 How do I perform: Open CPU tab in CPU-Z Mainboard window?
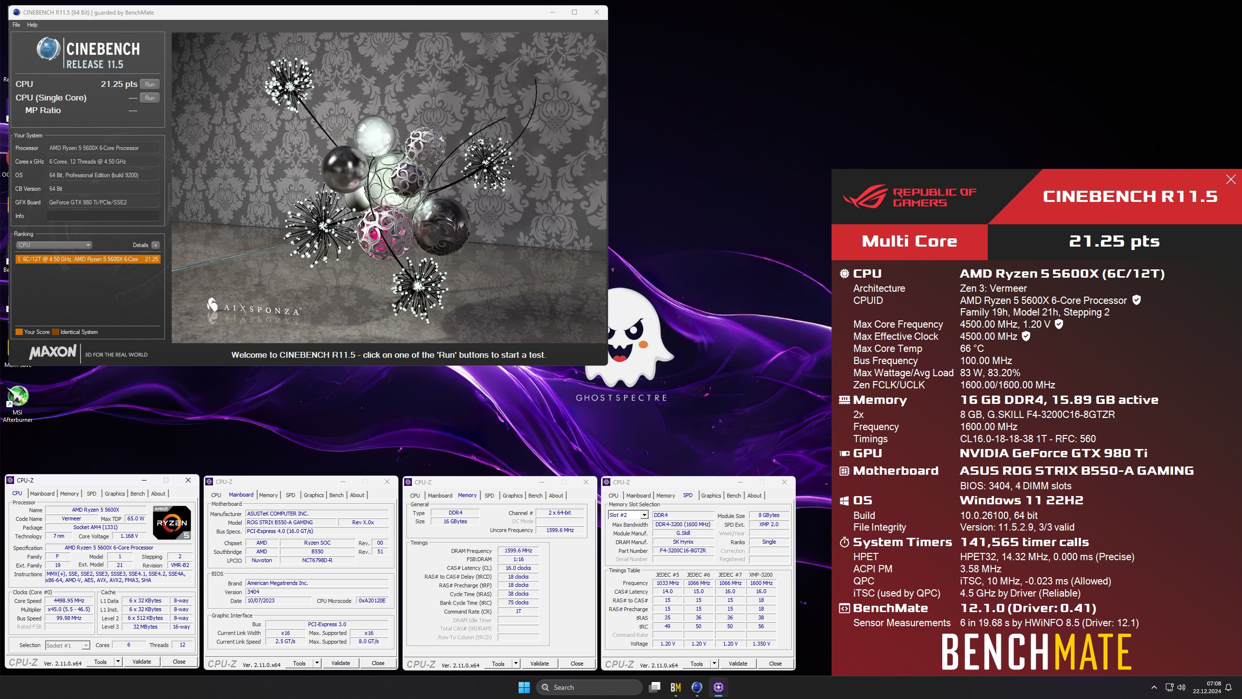coord(216,495)
